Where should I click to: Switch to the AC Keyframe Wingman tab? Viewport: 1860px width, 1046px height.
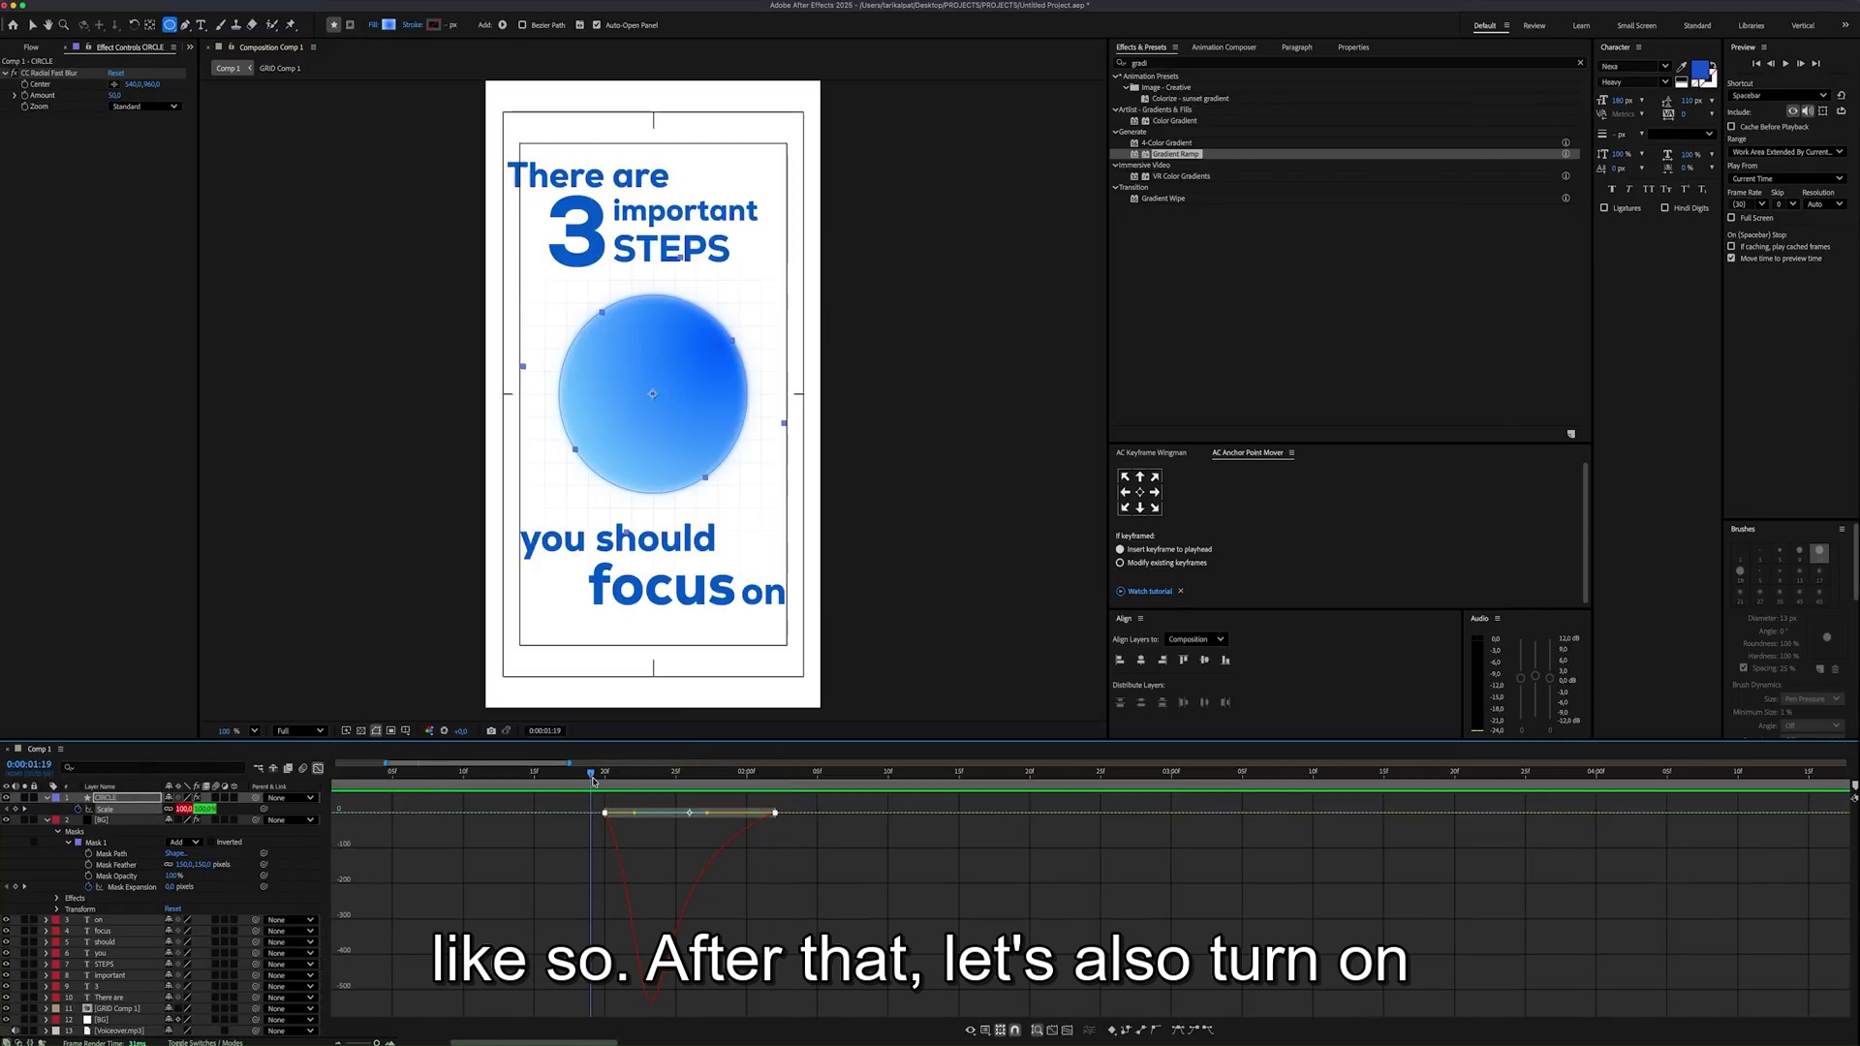point(1151,452)
